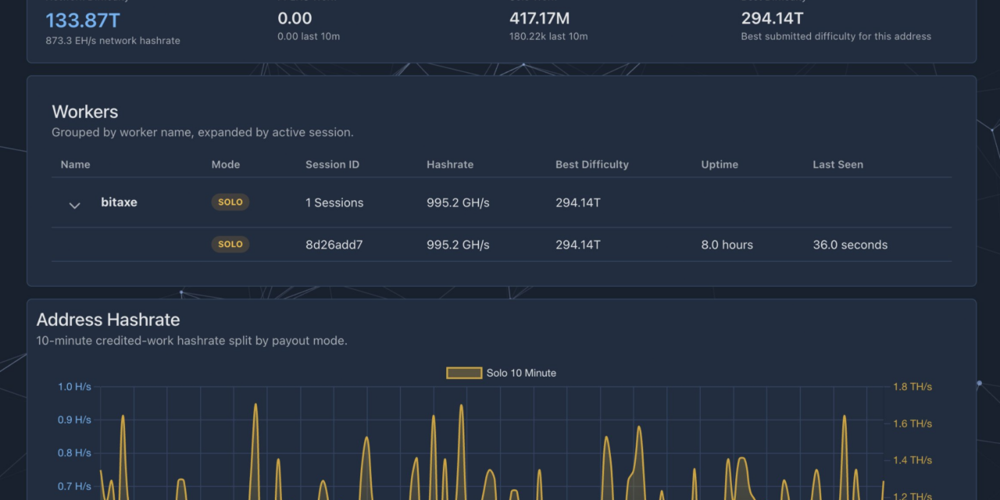Click the 1.6 TH/s axis label
The height and width of the screenshot is (500, 1000).
pos(912,423)
